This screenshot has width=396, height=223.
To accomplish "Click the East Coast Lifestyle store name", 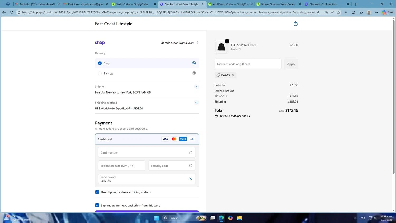I will (114, 24).
